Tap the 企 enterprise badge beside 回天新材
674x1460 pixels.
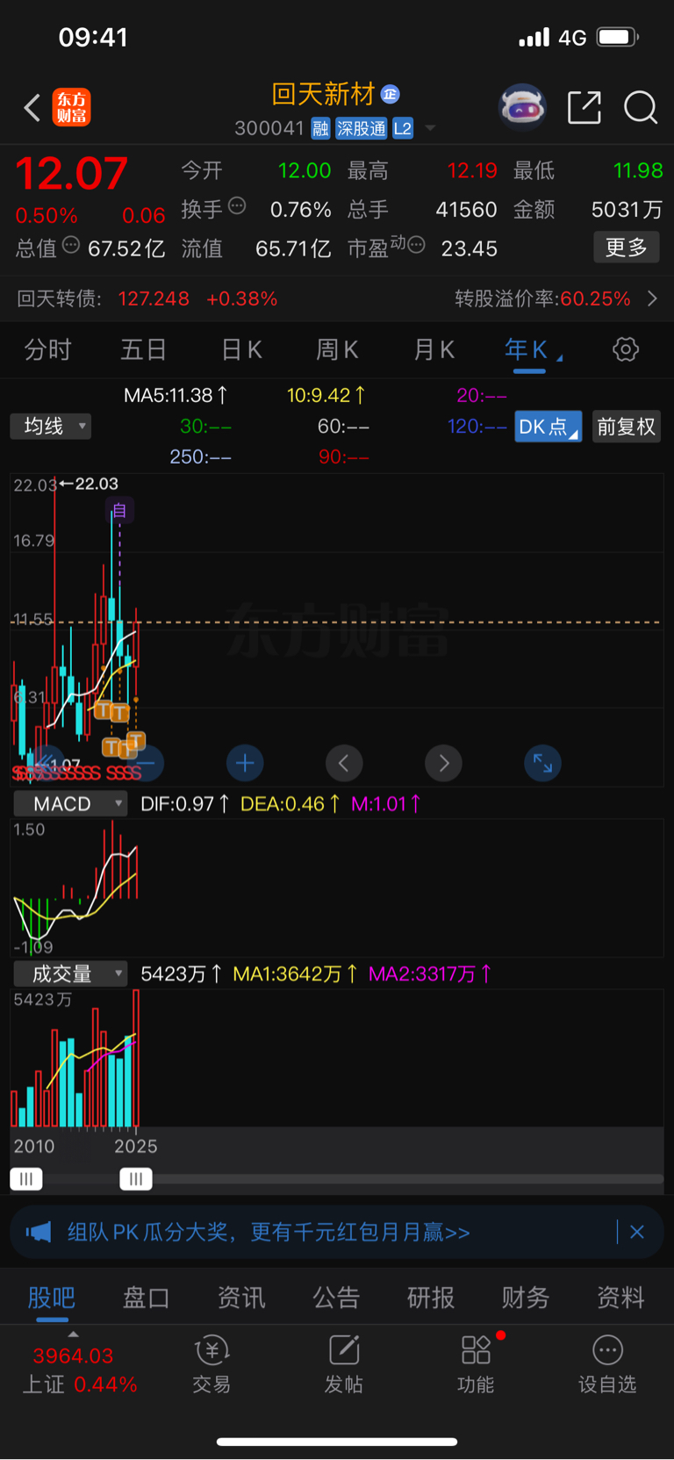tap(391, 94)
